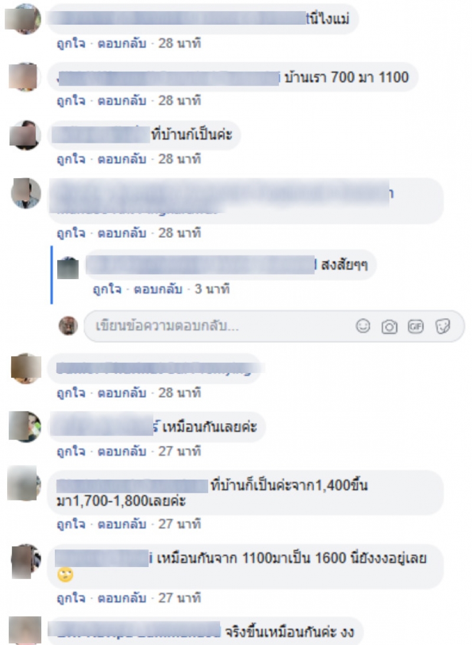Screen dimensions: 472x645
Task: Open profile picture of the นี่ไงแม่ commenter
Action: tap(24, 18)
